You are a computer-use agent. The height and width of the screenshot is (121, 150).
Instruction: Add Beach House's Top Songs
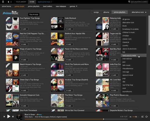tap(24, 75)
